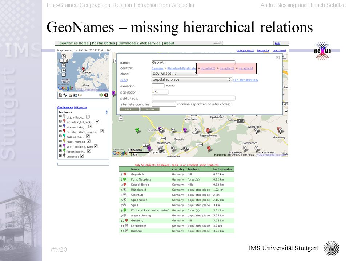Click the login link
This screenshot has height=261, width=349.
277,43
